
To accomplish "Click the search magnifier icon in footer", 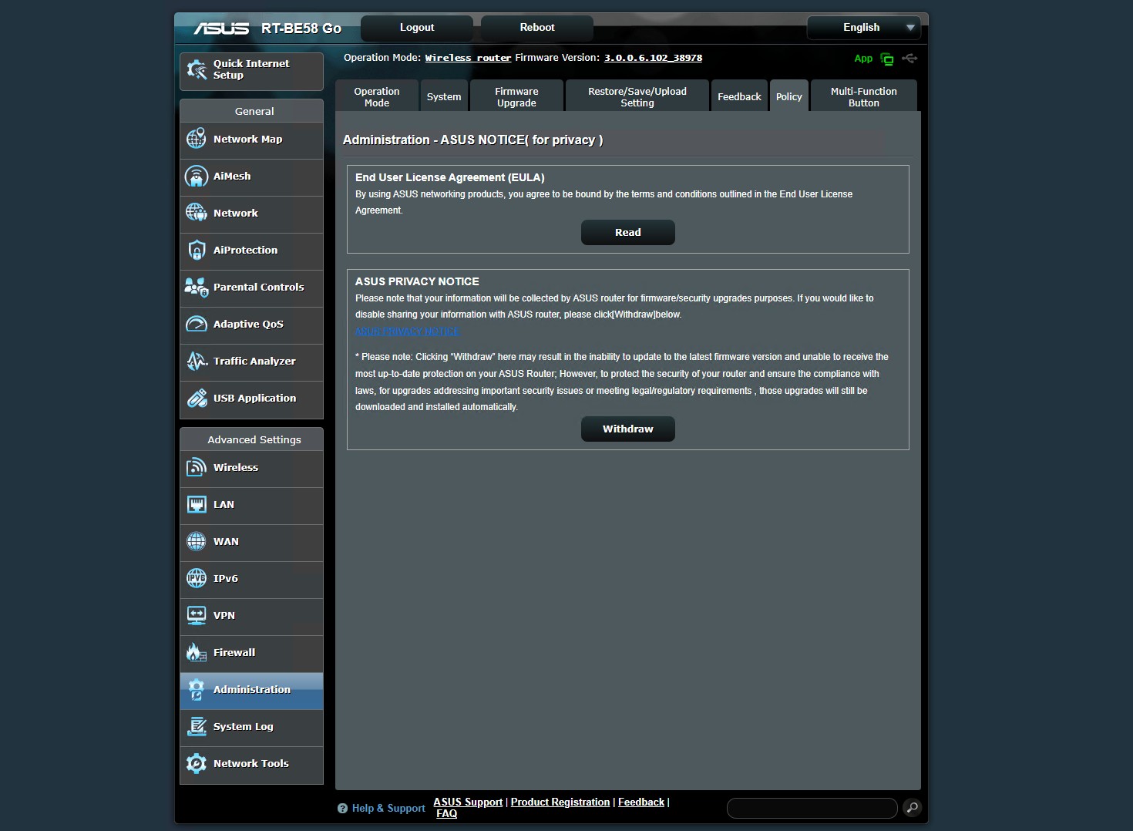I will 912,808.
